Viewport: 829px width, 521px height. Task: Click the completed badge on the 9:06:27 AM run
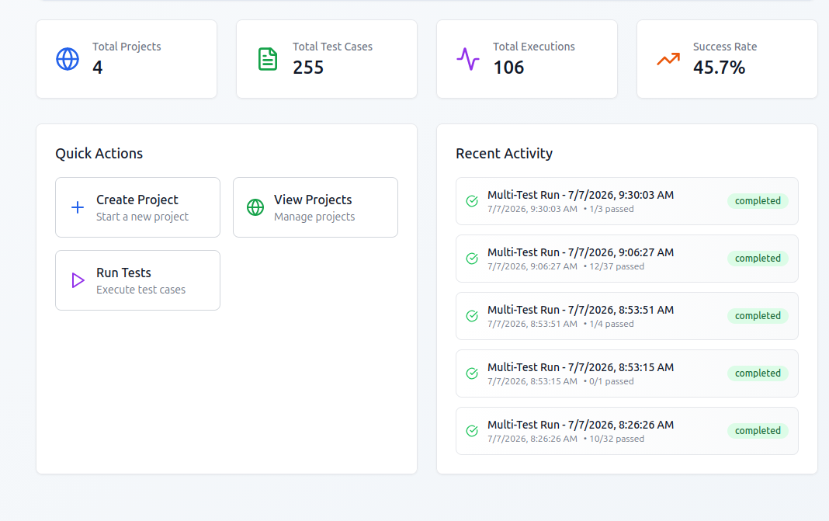[x=758, y=259]
